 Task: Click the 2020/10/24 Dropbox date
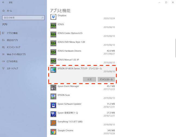tap(109, 18)
